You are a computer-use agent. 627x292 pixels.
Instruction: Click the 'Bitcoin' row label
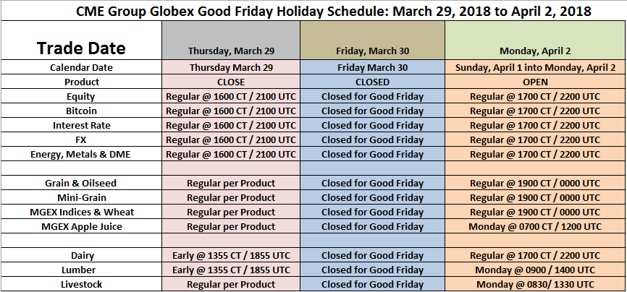[81, 111]
